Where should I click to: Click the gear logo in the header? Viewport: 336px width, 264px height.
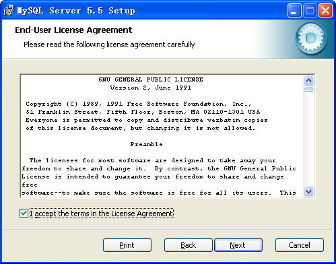[x=311, y=39]
